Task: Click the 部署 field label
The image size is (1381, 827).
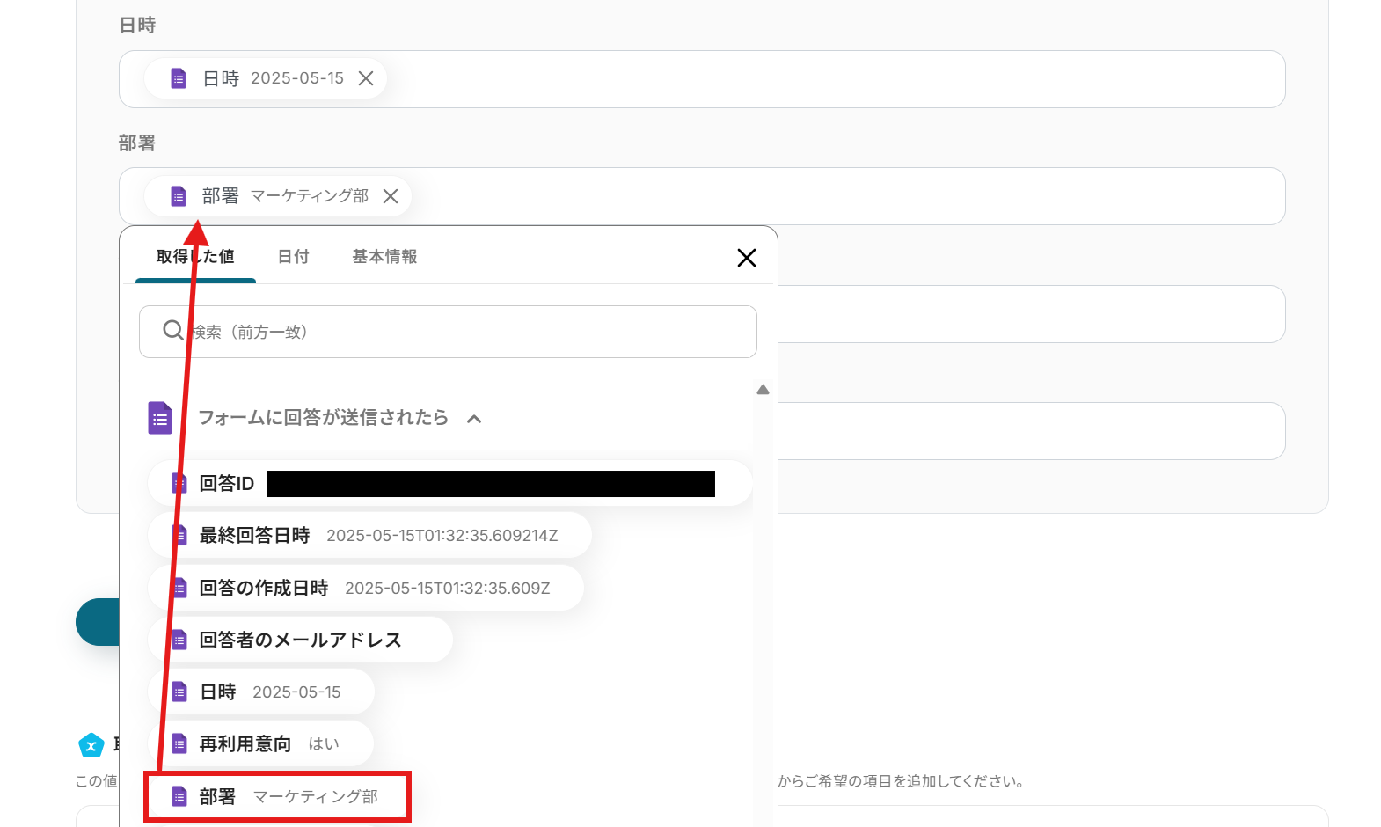Action: [137, 143]
